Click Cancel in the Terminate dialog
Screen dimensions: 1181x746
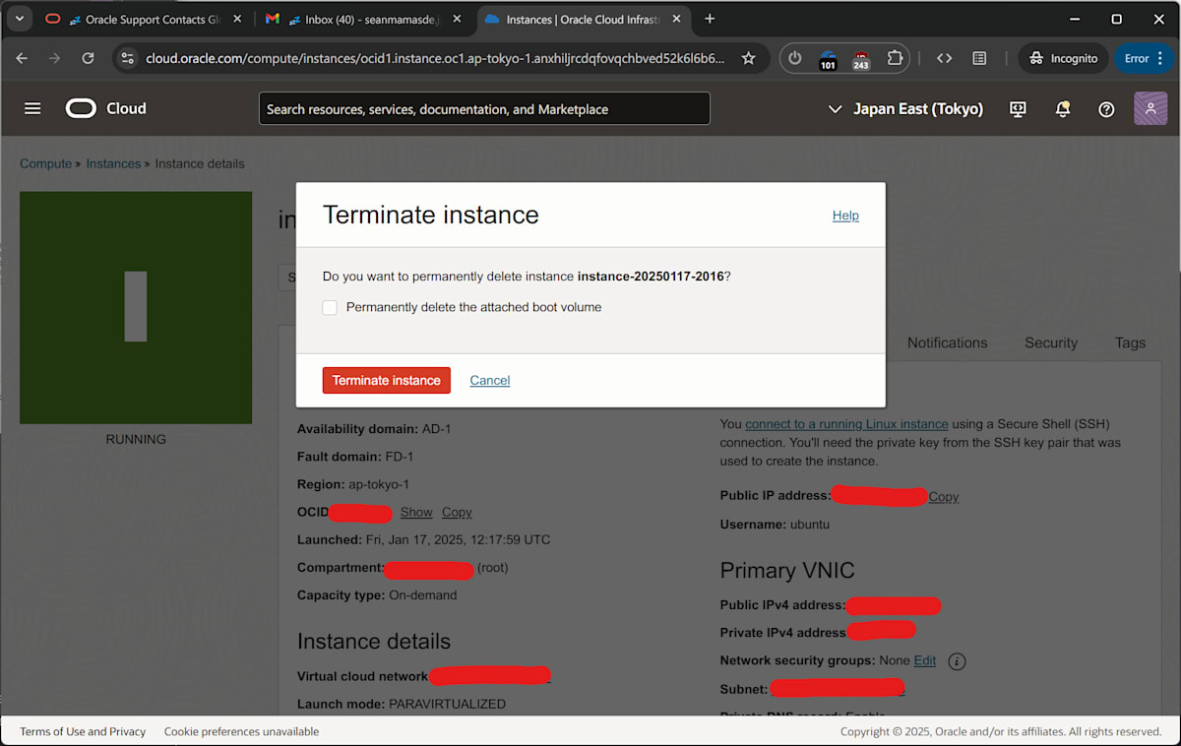click(489, 380)
